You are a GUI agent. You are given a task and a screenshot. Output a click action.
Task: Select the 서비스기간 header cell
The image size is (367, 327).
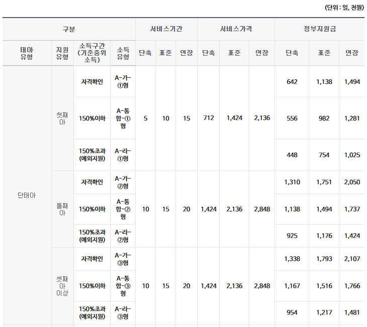coord(166,29)
